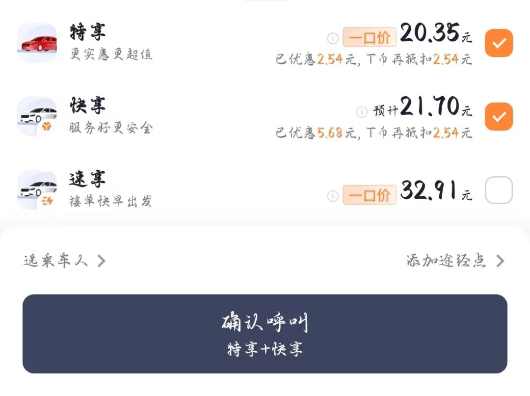Select the 快享 ride option title
530x396 pixels.
click(88, 106)
